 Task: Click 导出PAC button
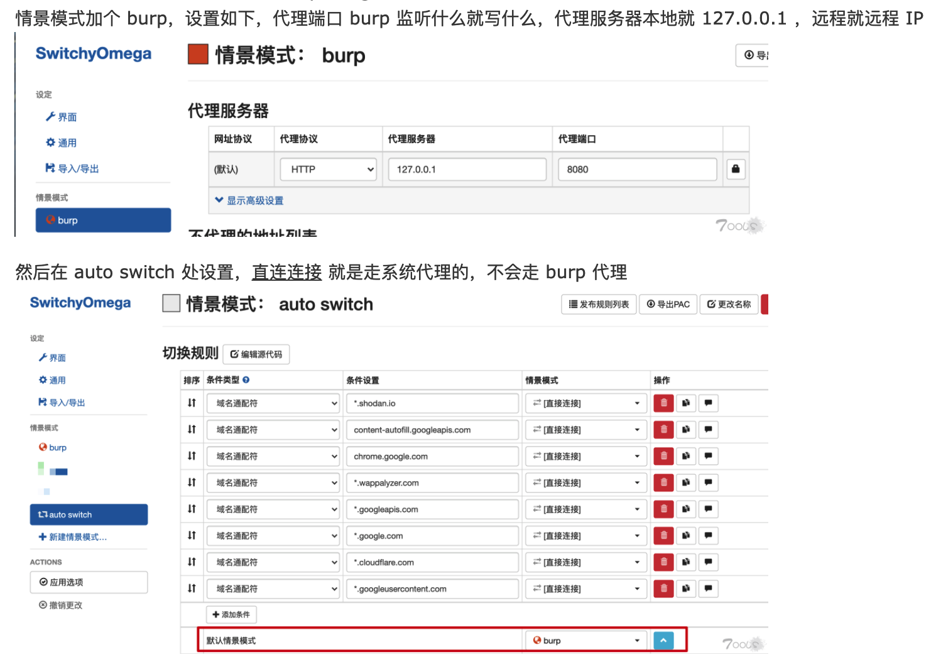pos(668,304)
